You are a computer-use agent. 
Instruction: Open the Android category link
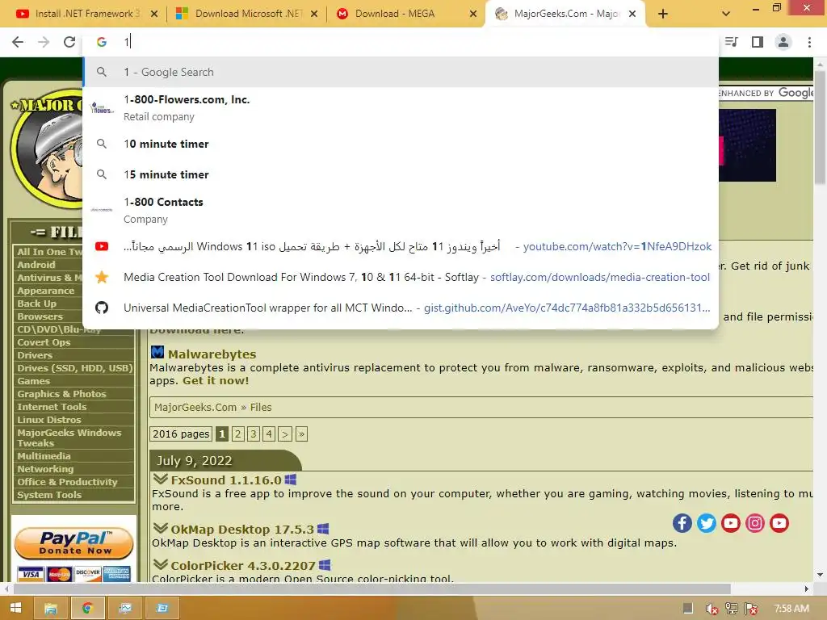36,265
